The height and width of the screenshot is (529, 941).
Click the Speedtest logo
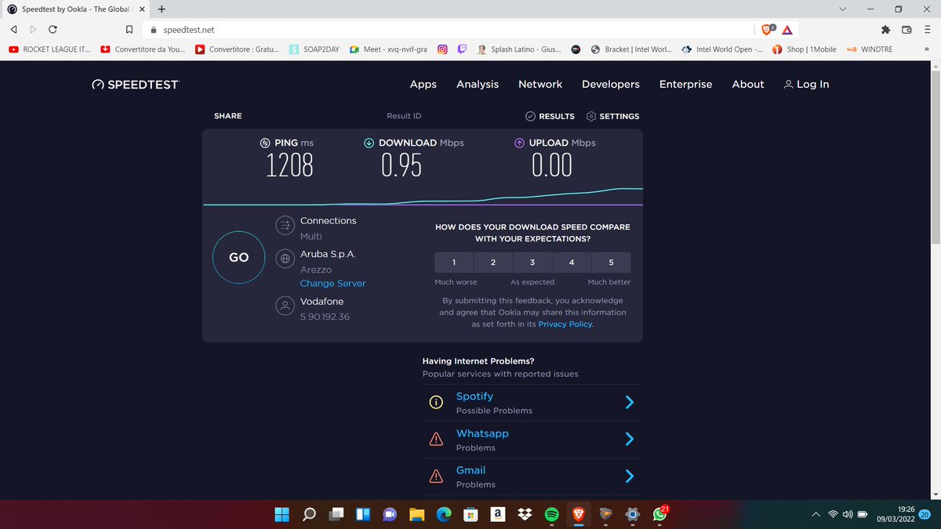coord(135,85)
